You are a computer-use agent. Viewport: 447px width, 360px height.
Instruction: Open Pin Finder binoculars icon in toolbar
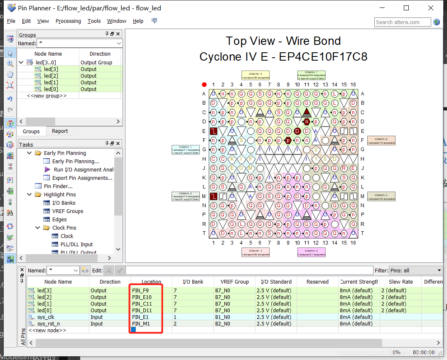(10, 212)
